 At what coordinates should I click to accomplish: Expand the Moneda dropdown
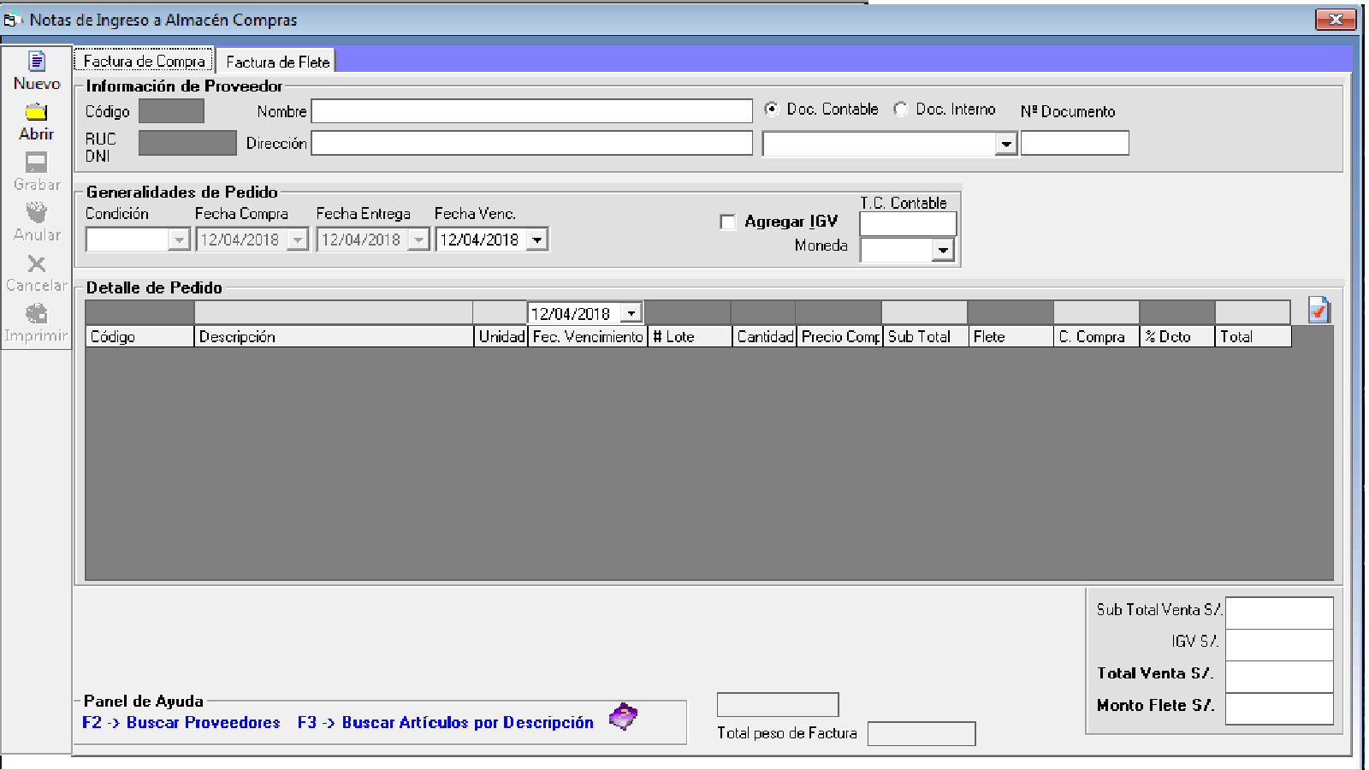pos(942,251)
